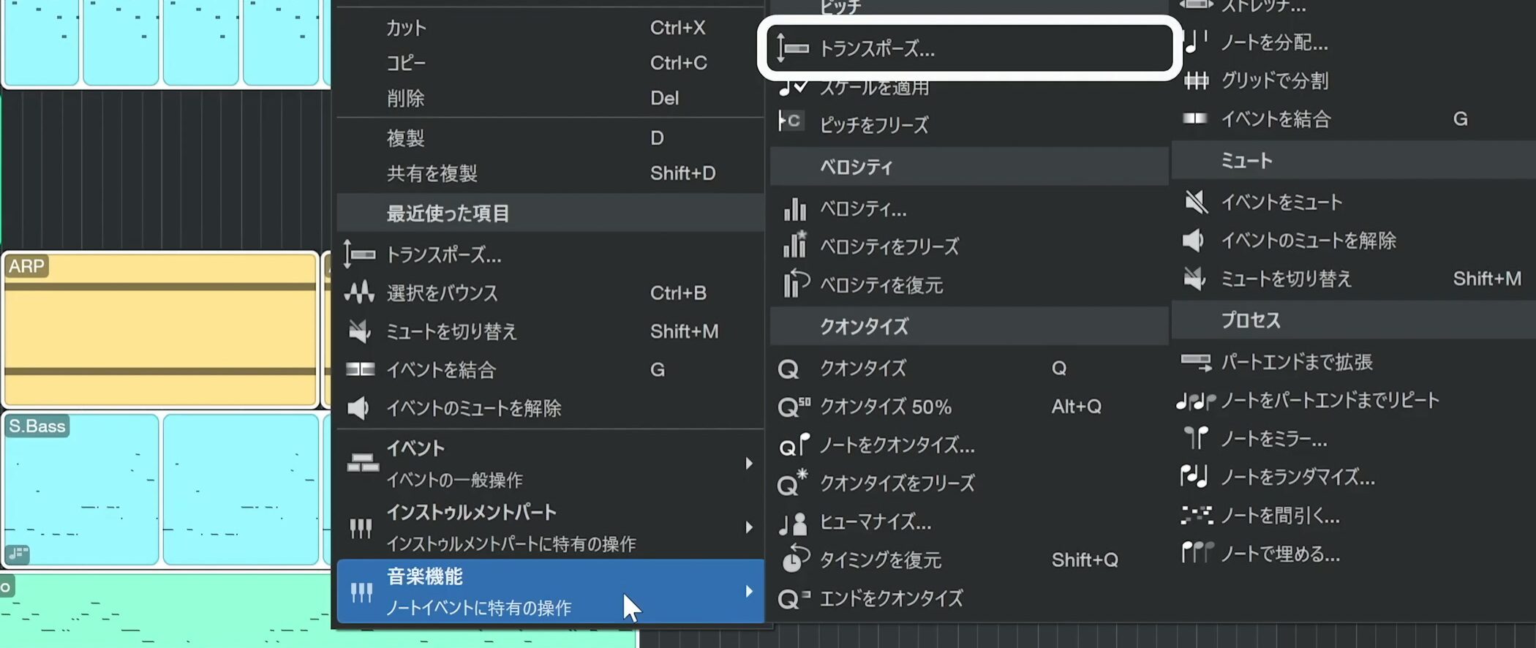
Task: Click the Randomize Notes (ノートをランダマイズ...) icon
Action: pyautogui.click(x=1194, y=477)
